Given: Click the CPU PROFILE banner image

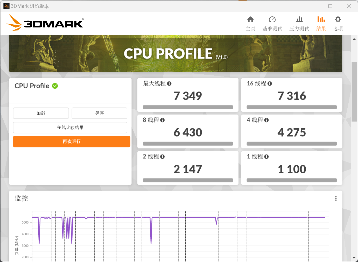Looking at the screenshot, I should coord(176,54).
